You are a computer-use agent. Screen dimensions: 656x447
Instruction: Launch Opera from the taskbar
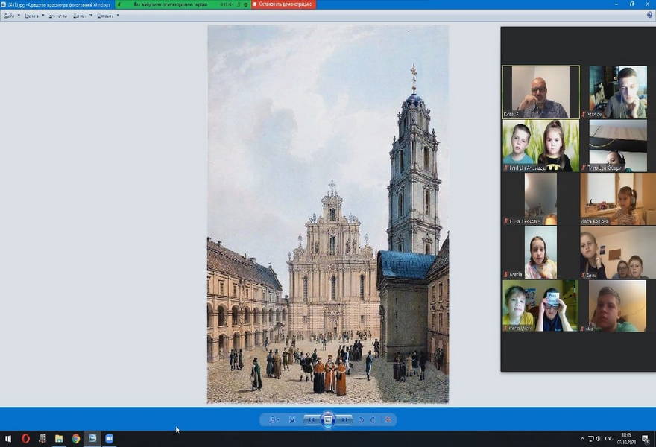pos(25,439)
